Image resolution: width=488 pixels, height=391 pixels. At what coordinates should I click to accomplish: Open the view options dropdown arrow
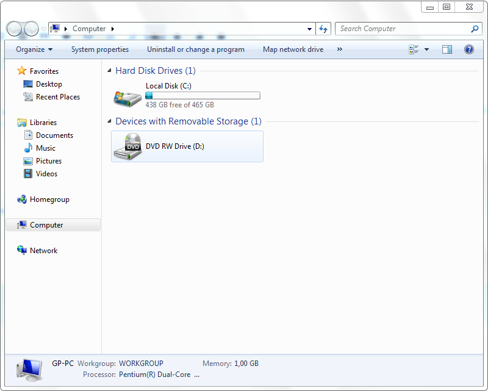426,49
